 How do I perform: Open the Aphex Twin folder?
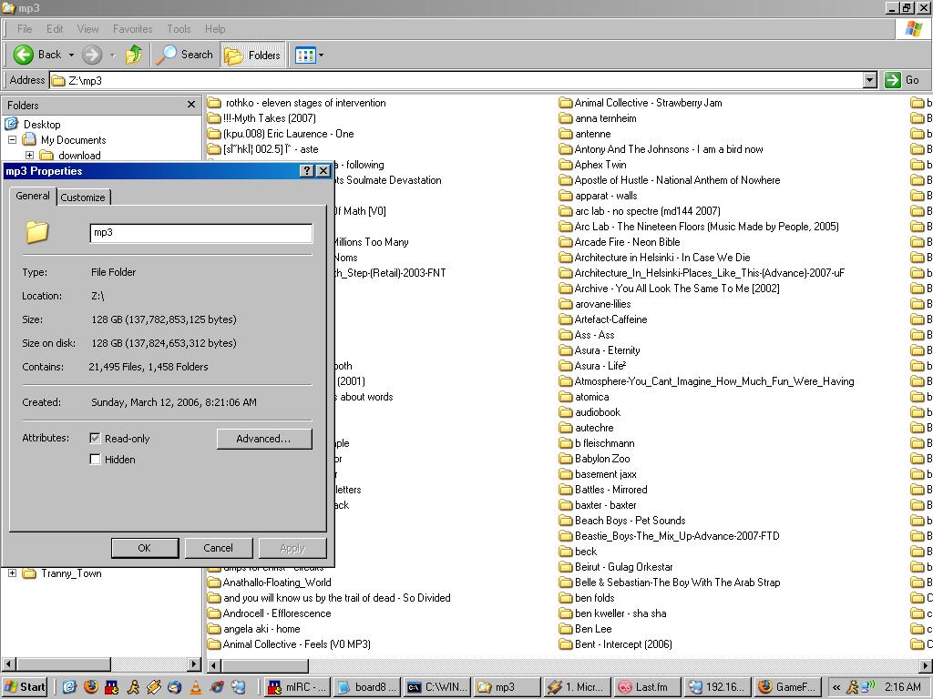click(600, 165)
